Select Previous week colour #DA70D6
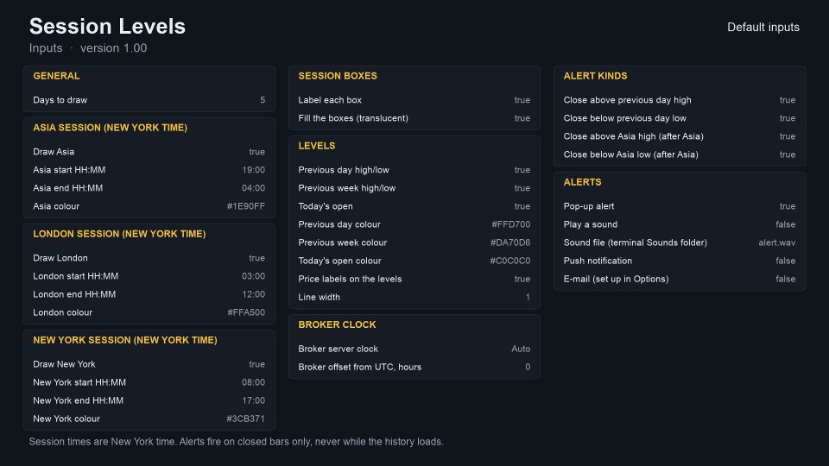The height and width of the screenshot is (466, 829). tap(510, 242)
